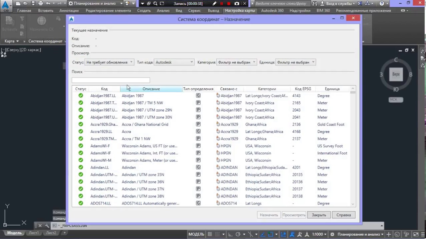The width and height of the screenshot is (426, 239).
Task: Click the Просмотреть button
Action: [294, 215]
